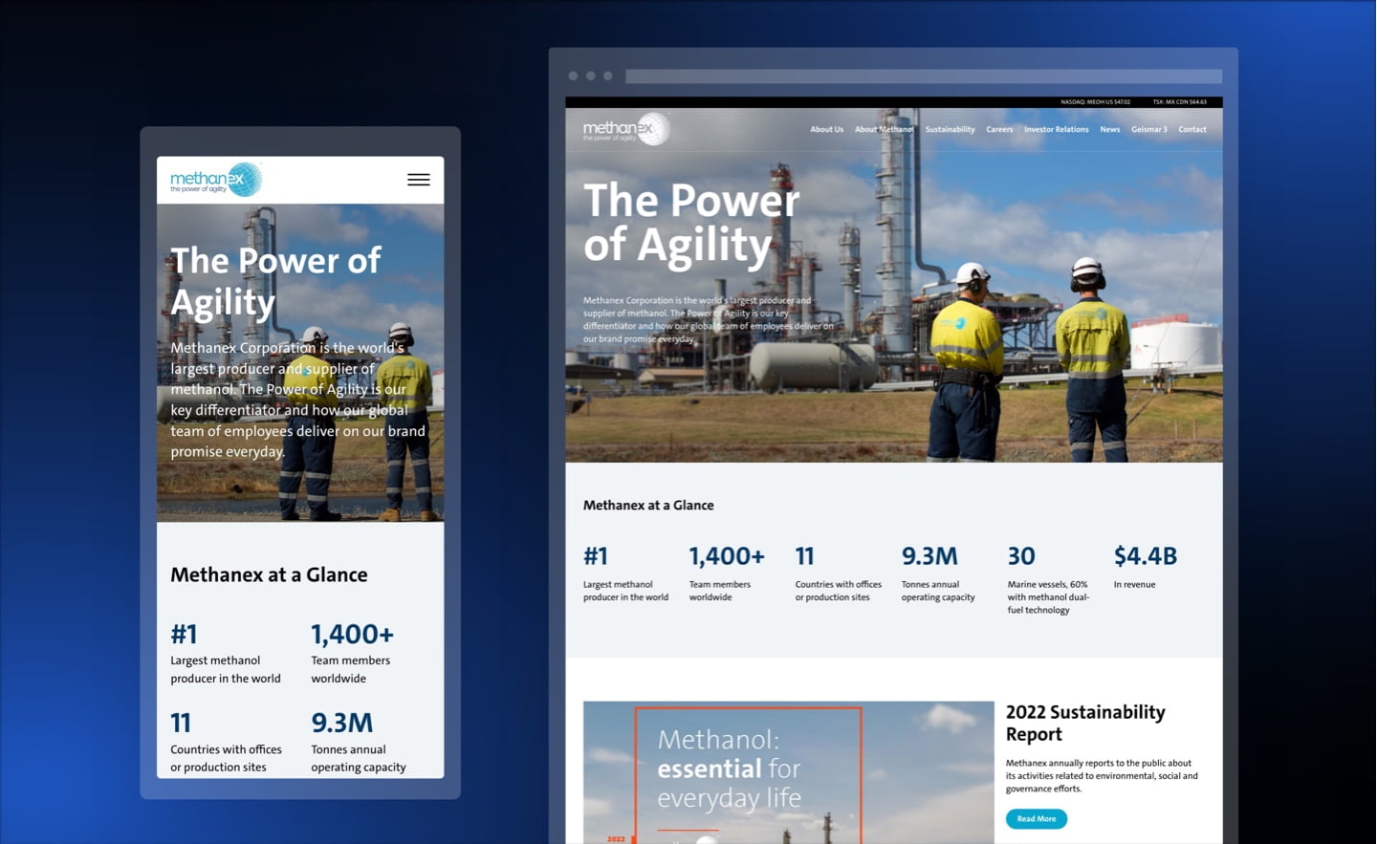Click the Read More button

[1036, 819]
